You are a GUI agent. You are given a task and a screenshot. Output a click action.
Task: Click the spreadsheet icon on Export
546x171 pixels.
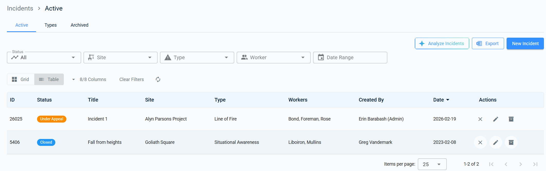coord(479,44)
